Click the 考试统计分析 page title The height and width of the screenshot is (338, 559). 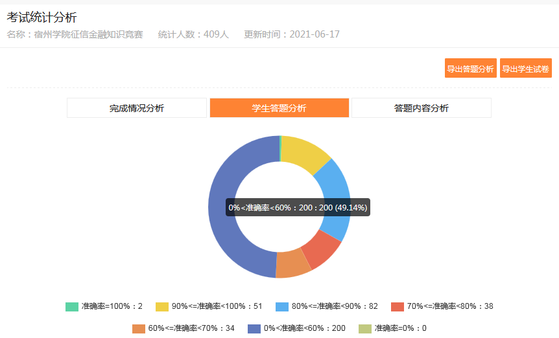coord(42,17)
